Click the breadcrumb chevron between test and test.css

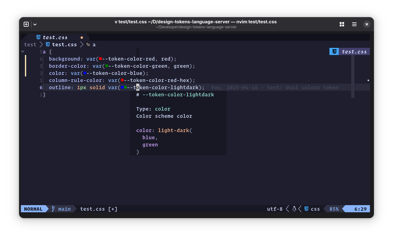tap(41, 44)
